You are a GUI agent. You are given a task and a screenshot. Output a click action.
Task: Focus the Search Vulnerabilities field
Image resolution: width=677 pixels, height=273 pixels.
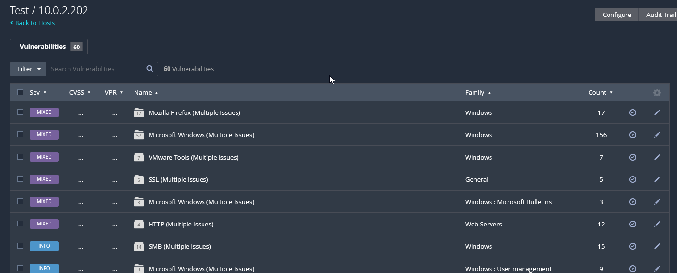(96, 69)
